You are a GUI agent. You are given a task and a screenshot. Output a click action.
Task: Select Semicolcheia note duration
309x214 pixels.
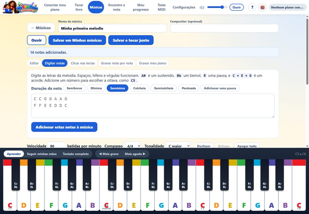click(x=163, y=88)
